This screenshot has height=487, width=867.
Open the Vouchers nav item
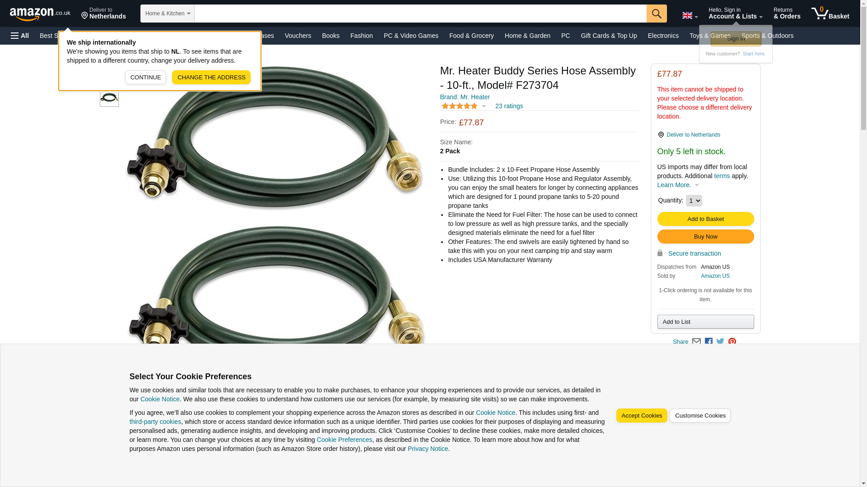pyautogui.click(x=298, y=36)
